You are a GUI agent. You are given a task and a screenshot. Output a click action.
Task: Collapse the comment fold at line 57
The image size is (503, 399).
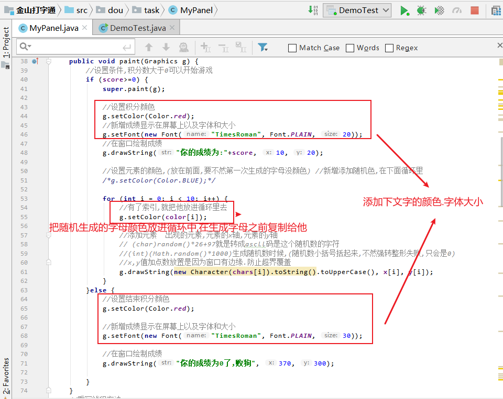tap(48, 235)
